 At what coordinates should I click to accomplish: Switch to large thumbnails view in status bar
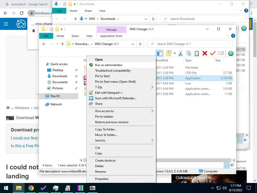click(x=232, y=165)
